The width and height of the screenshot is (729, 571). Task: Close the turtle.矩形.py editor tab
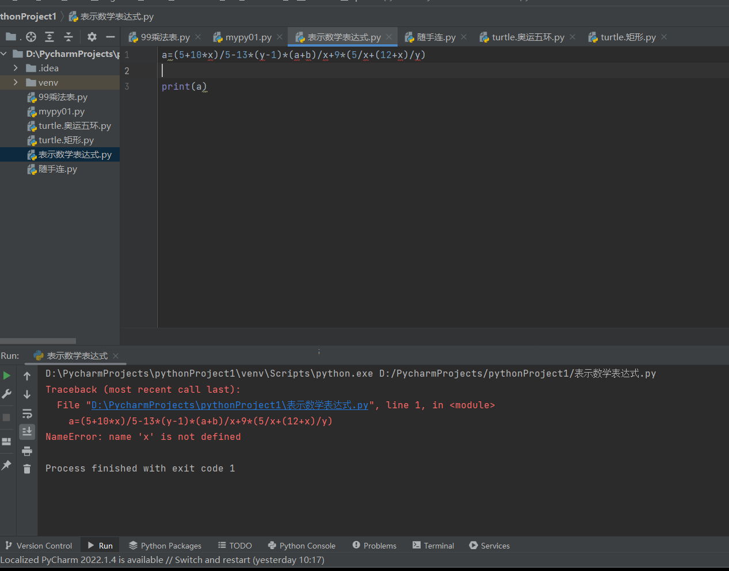664,37
